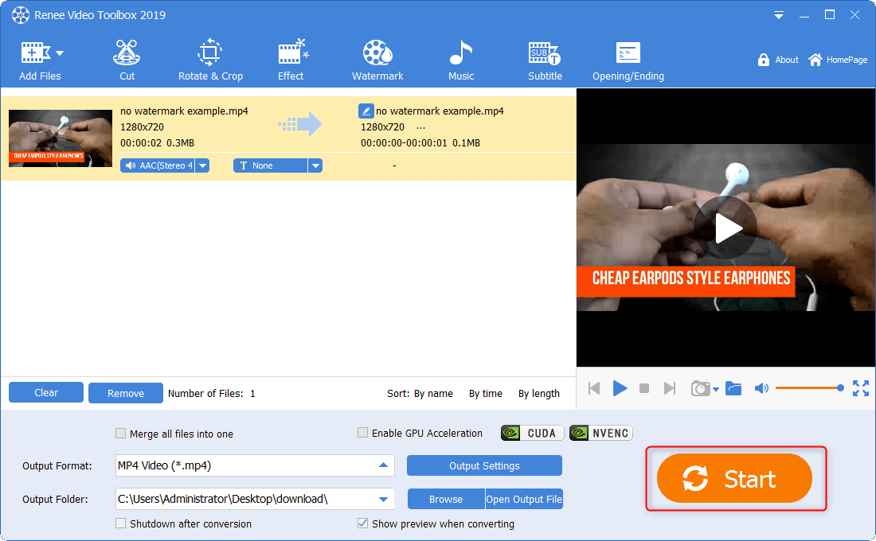Image resolution: width=876 pixels, height=541 pixels.
Task: Open the Rotate & Crop tool
Action: click(210, 60)
